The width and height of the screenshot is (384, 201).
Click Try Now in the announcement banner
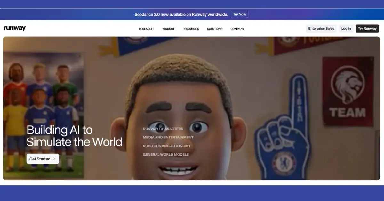[240, 14]
